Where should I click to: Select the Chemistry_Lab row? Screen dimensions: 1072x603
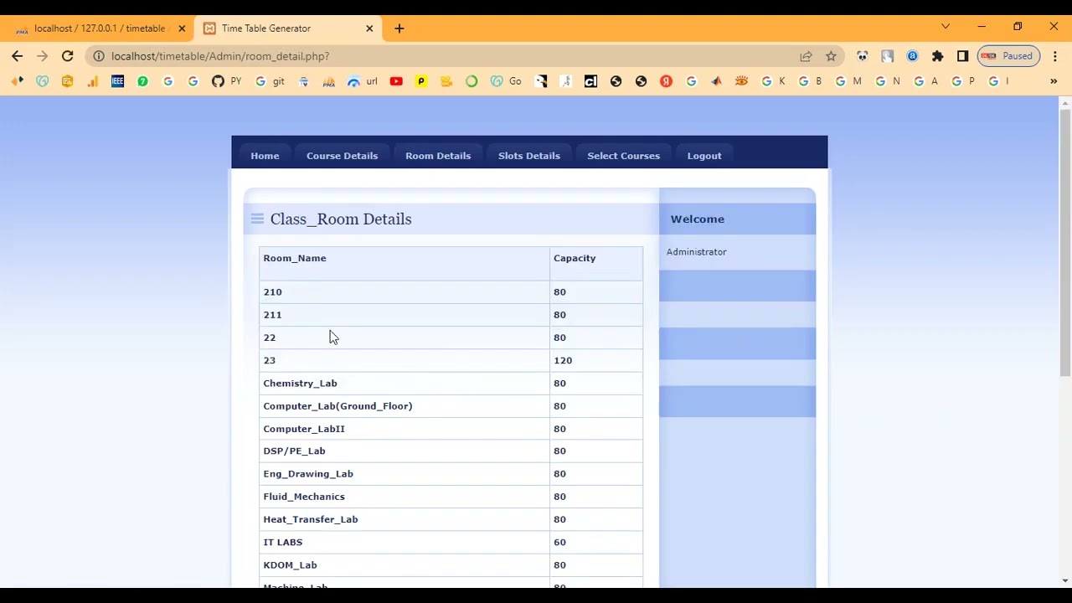point(451,383)
